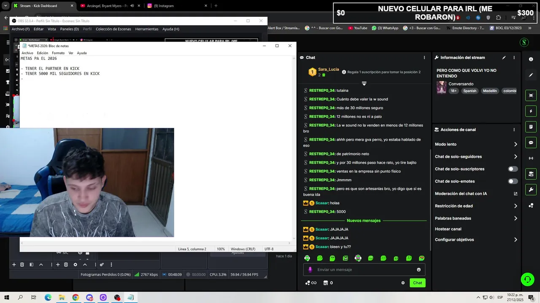Open chat settings gear icon
Screen dimensions: 540x303
[403, 283]
